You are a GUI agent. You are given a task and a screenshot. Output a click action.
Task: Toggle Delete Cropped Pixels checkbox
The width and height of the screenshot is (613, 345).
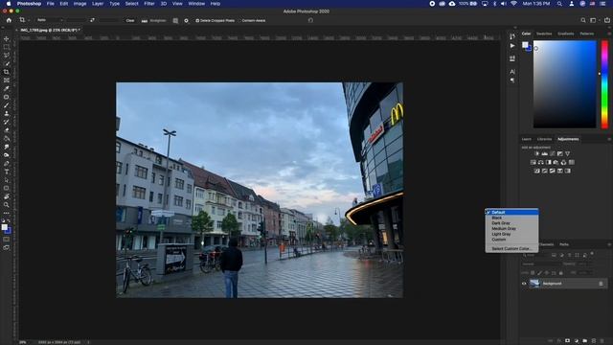click(197, 21)
